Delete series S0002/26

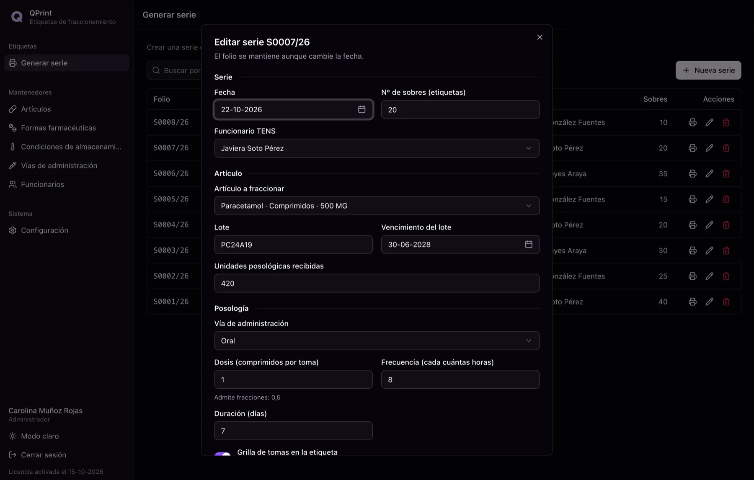point(726,276)
